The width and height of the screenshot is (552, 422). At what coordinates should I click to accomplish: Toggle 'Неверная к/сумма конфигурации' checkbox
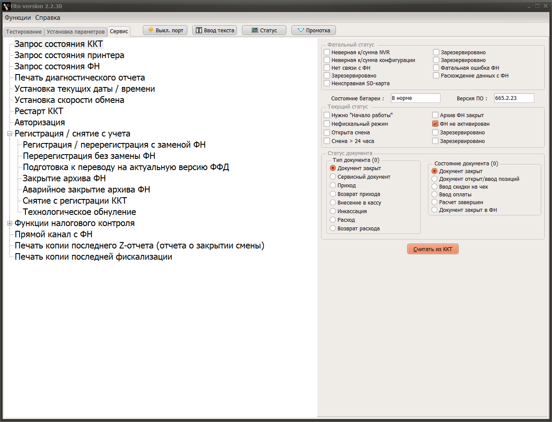pos(327,60)
